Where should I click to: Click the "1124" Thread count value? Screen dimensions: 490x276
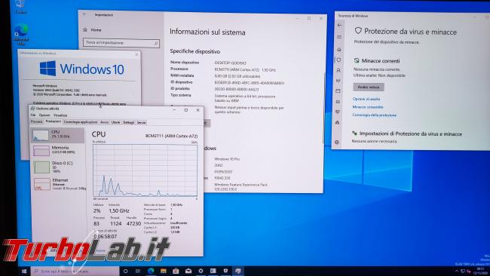point(115,224)
